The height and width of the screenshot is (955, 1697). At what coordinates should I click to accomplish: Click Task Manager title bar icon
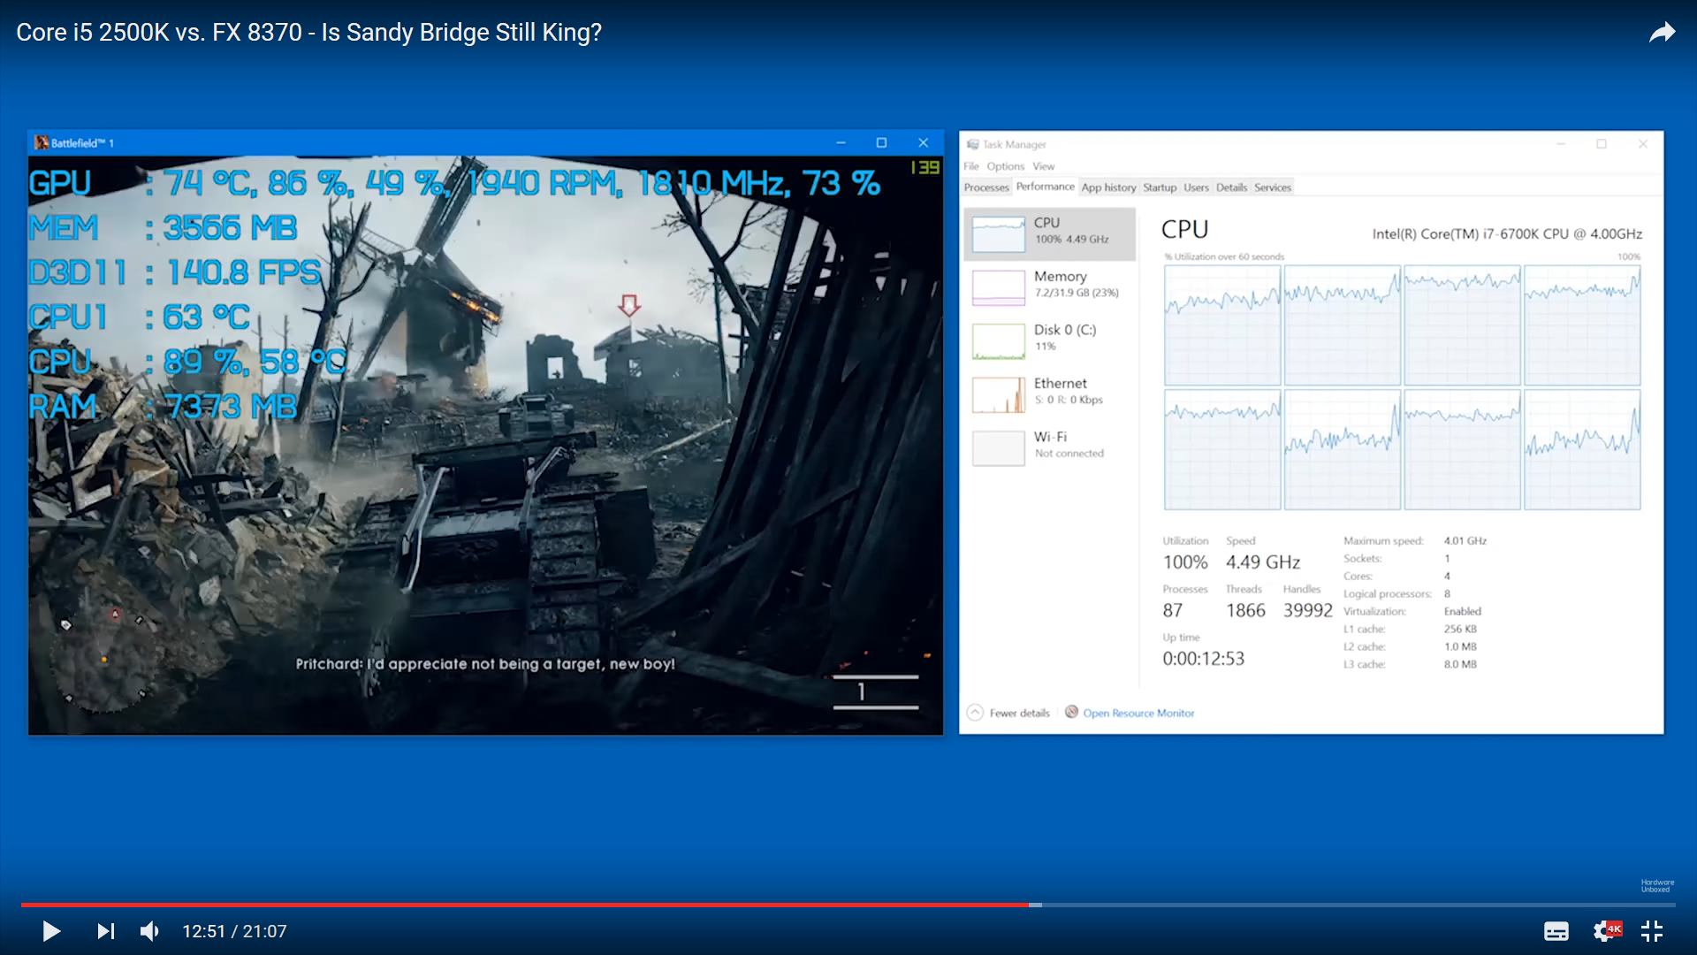click(x=972, y=144)
